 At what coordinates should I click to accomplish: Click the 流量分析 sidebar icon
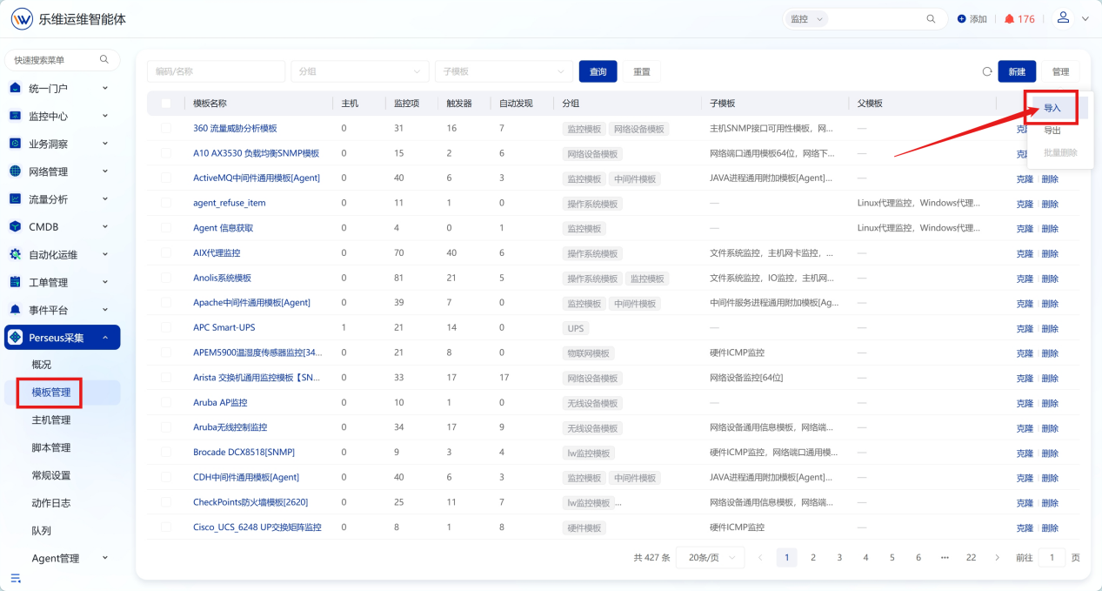16,199
